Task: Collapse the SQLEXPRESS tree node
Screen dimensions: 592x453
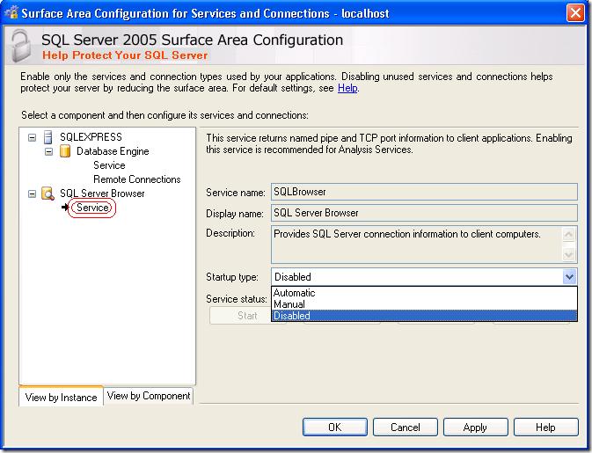Action: pyautogui.click(x=32, y=137)
